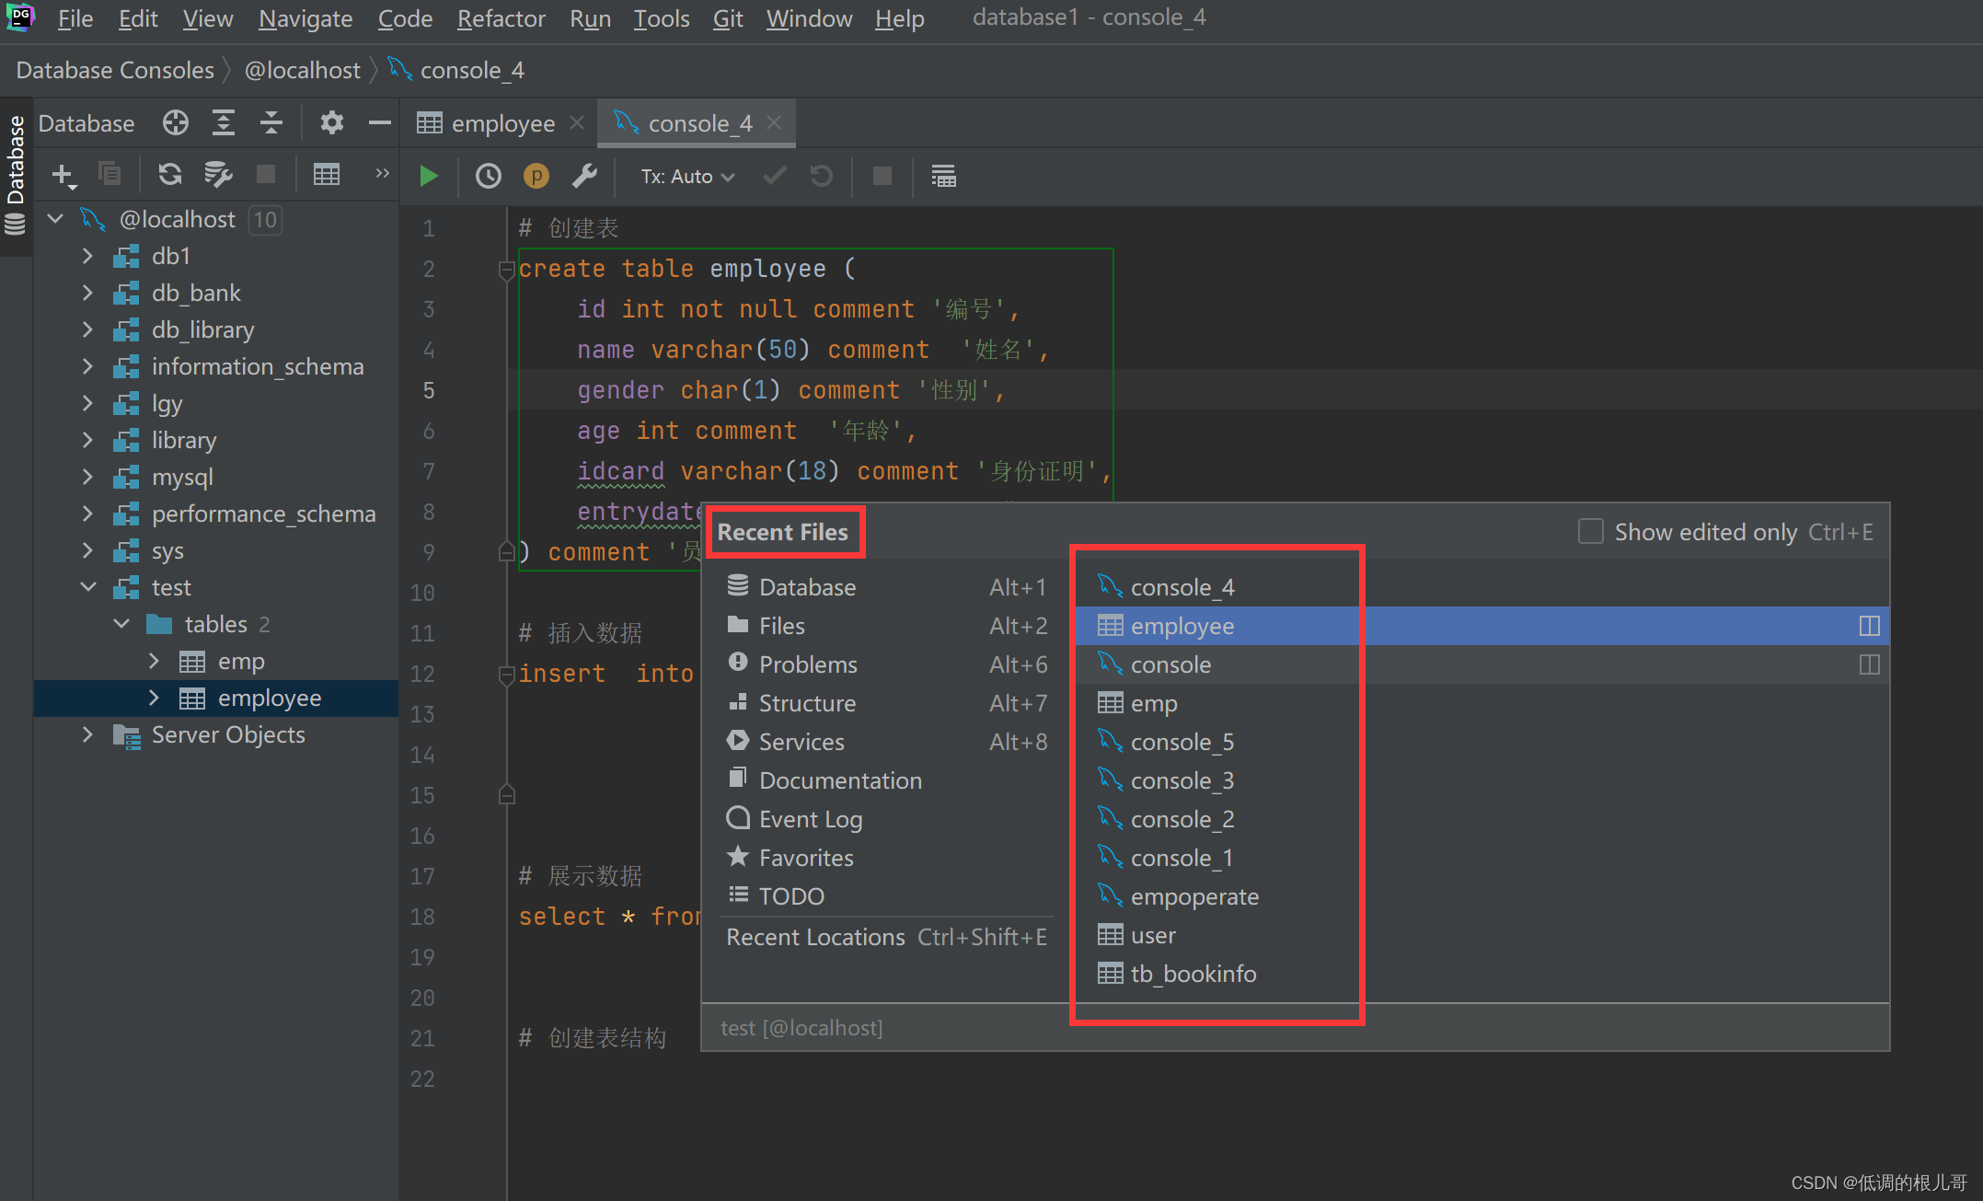Enable the Show edited only checkbox

pos(1591,531)
